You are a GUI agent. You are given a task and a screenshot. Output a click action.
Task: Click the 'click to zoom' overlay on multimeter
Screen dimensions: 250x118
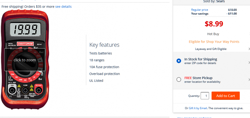pos(25,60)
